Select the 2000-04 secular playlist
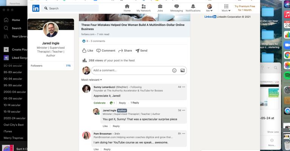Screen dimensions: 290x151 tap(15, 92)
